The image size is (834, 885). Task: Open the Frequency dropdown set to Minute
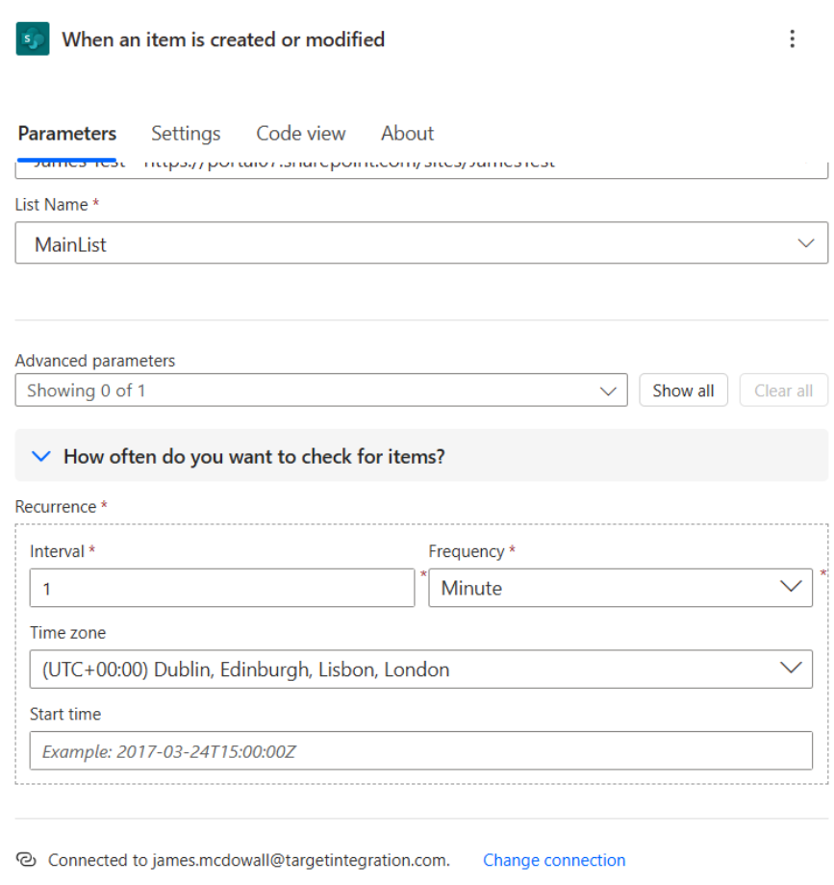[x=620, y=588]
